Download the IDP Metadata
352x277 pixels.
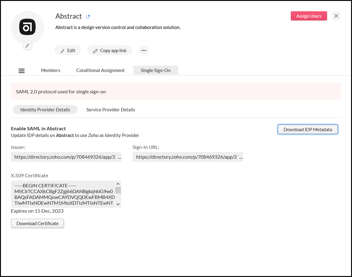308,129
